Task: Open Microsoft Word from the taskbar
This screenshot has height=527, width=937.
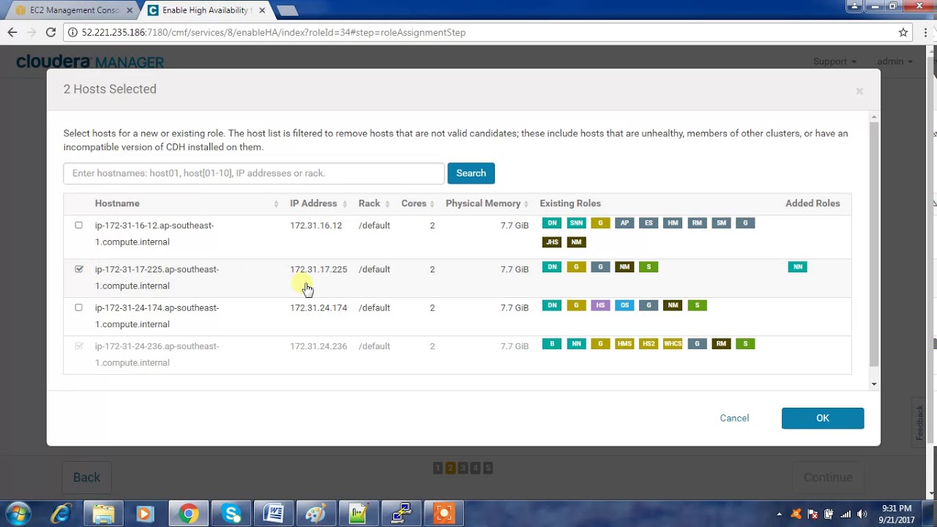Action: pos(274,514)
